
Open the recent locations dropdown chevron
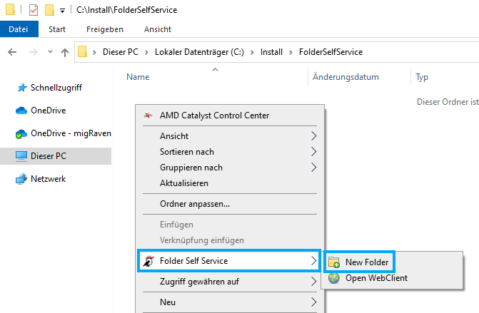click(x=50, y=52)
